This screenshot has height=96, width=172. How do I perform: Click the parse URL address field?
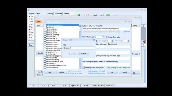coord(106,29)
